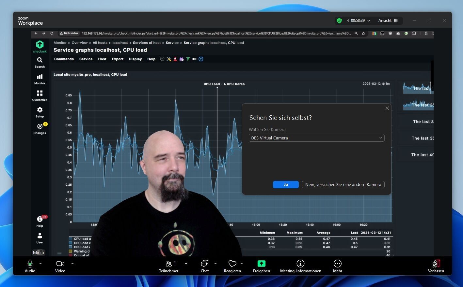Open Meeting-Informationen
This screenshot has width=463, height=287.
click(300, 264)
